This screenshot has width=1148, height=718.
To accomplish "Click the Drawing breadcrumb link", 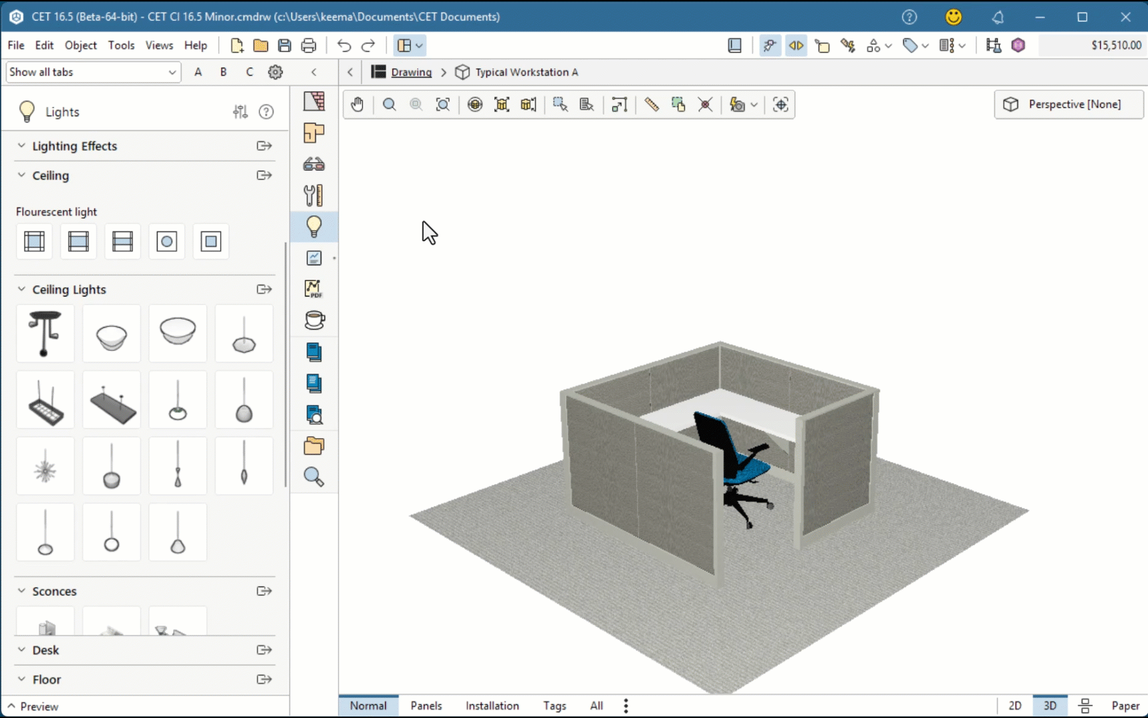I will point(411,72).
